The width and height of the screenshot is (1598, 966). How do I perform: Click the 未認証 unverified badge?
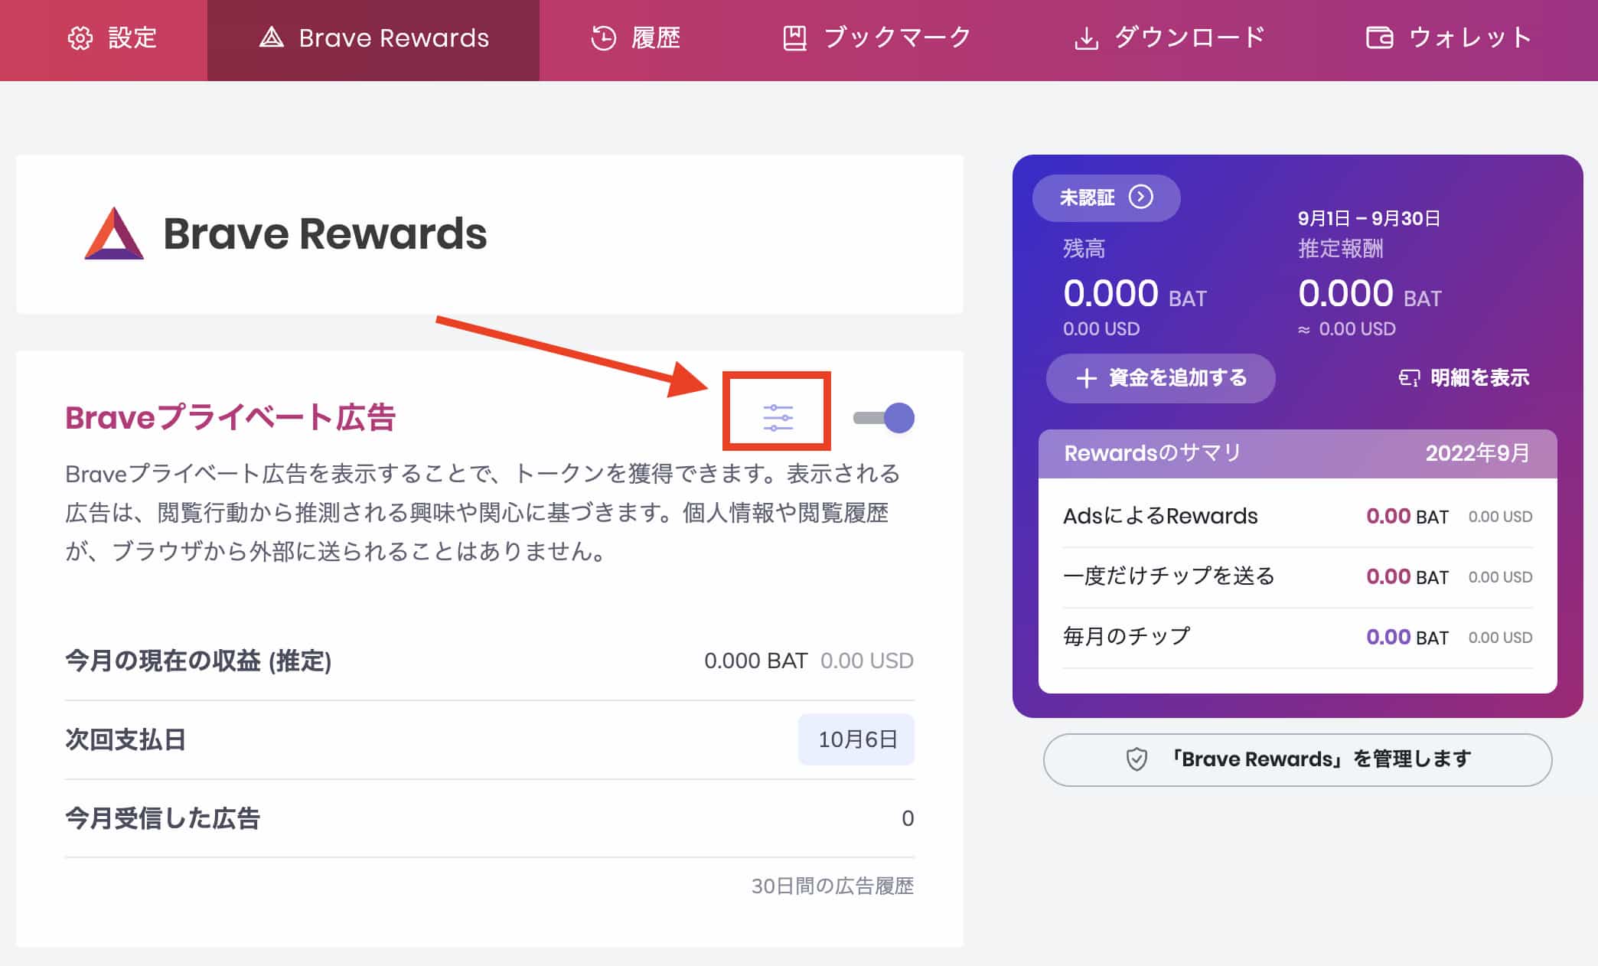1106,197
